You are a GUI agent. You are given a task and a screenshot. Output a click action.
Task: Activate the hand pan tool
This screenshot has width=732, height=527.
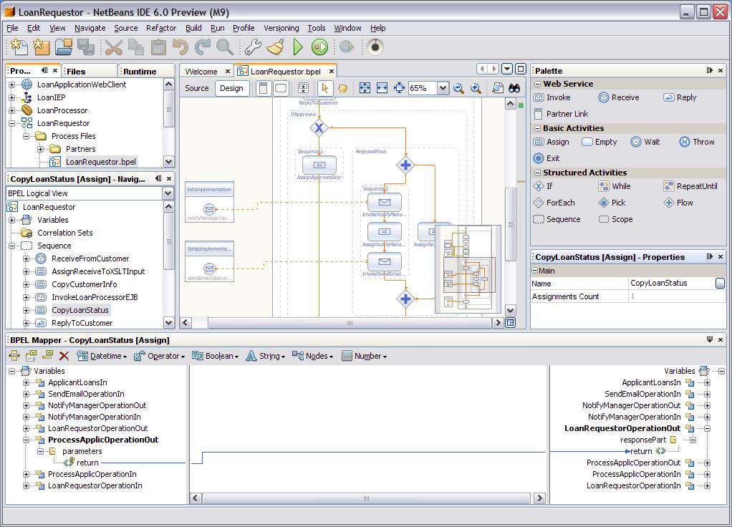342,88
